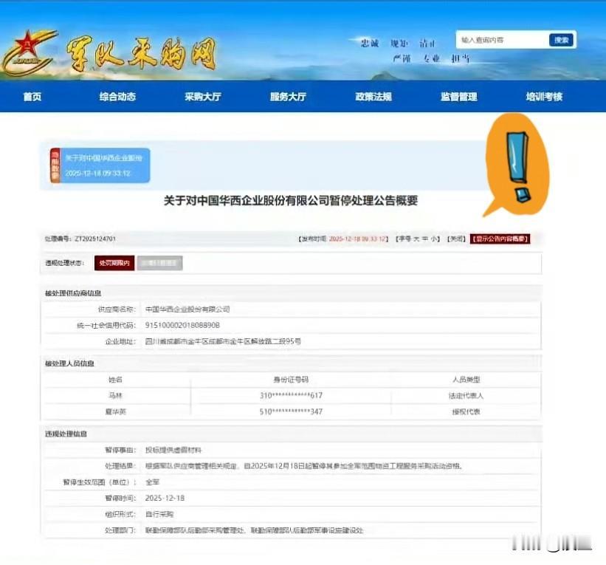Open the 采购大厅 menu
Viewport: 606px width, 565px height.
tap(202, 97)
